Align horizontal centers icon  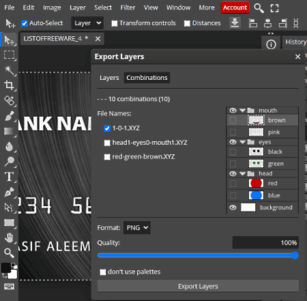pyautogui.click(x=267, y=23)
